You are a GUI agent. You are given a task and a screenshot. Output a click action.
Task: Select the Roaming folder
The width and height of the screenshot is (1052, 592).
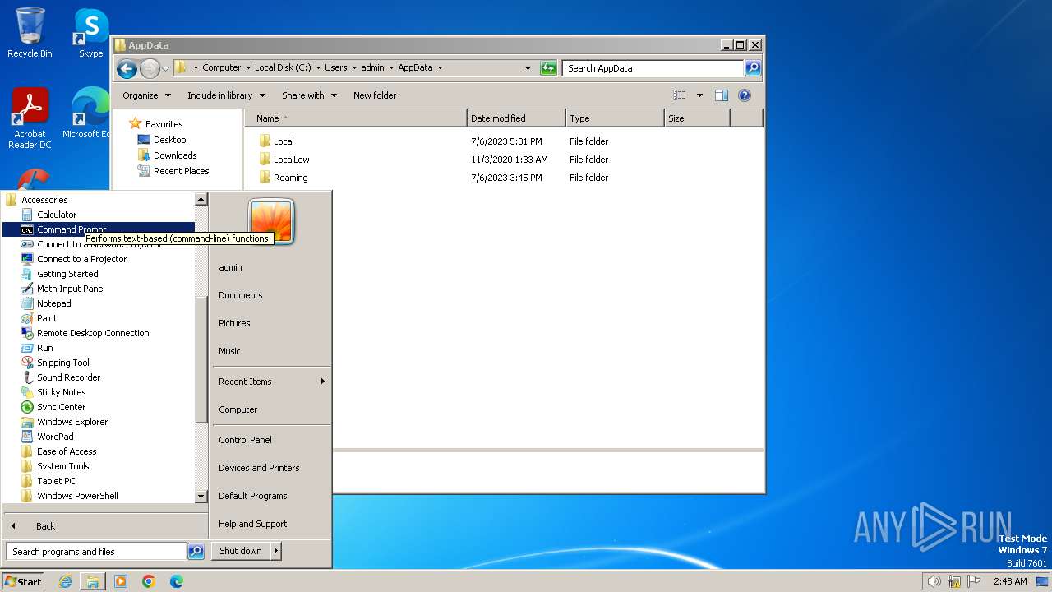click(x=290, y=178)
